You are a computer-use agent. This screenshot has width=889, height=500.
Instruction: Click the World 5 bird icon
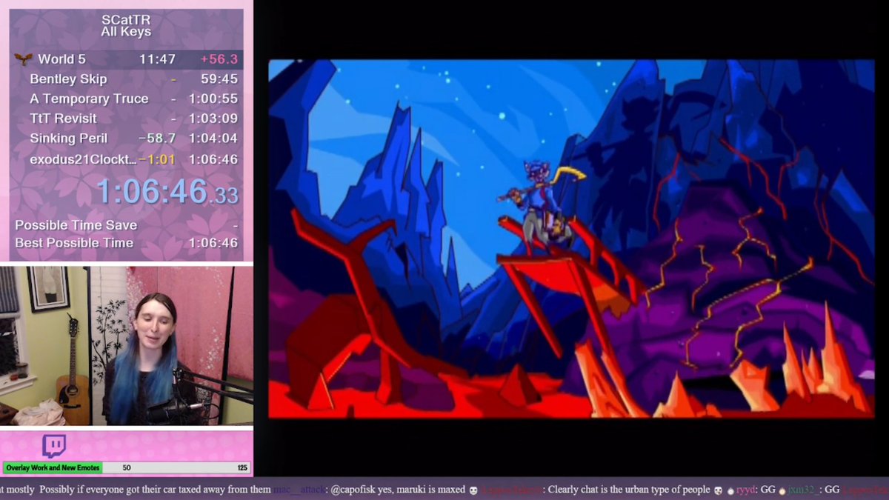pos(22,59)
